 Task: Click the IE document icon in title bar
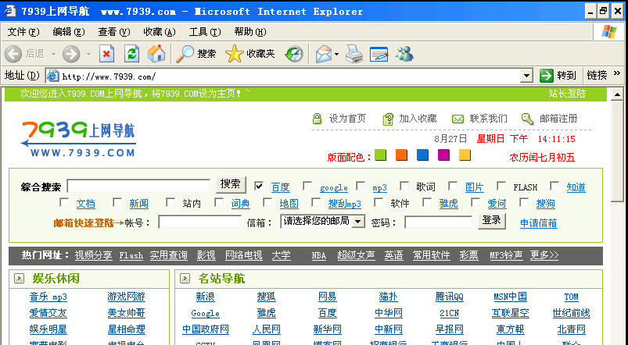coord(10,11)
